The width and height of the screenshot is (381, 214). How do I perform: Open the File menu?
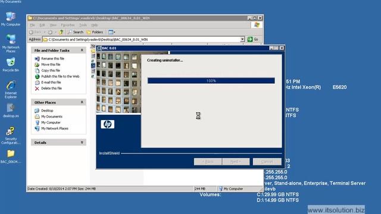(32, 25)
